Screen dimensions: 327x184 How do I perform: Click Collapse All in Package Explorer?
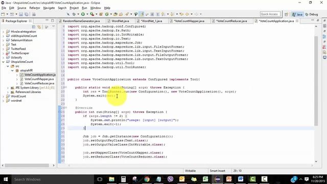click(x=34, y=27)
